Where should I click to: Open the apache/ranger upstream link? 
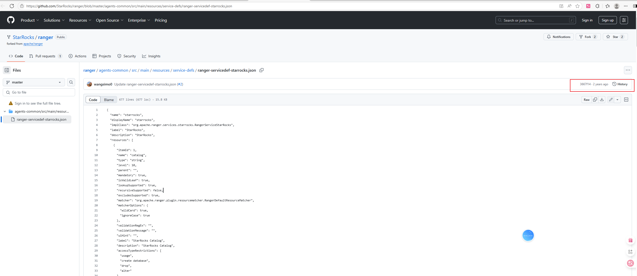33,44
